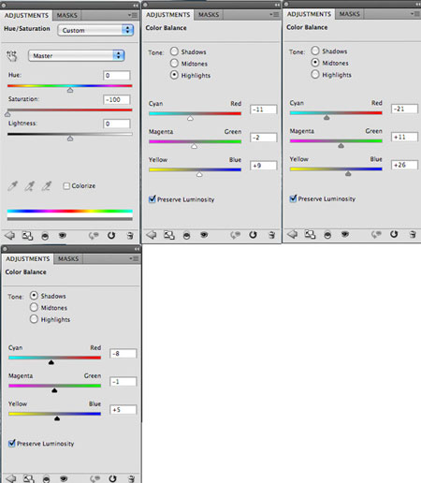Enable the Colorize checkbox
Viewport: 421px width, 483px height.
click(x=66, y=186)
